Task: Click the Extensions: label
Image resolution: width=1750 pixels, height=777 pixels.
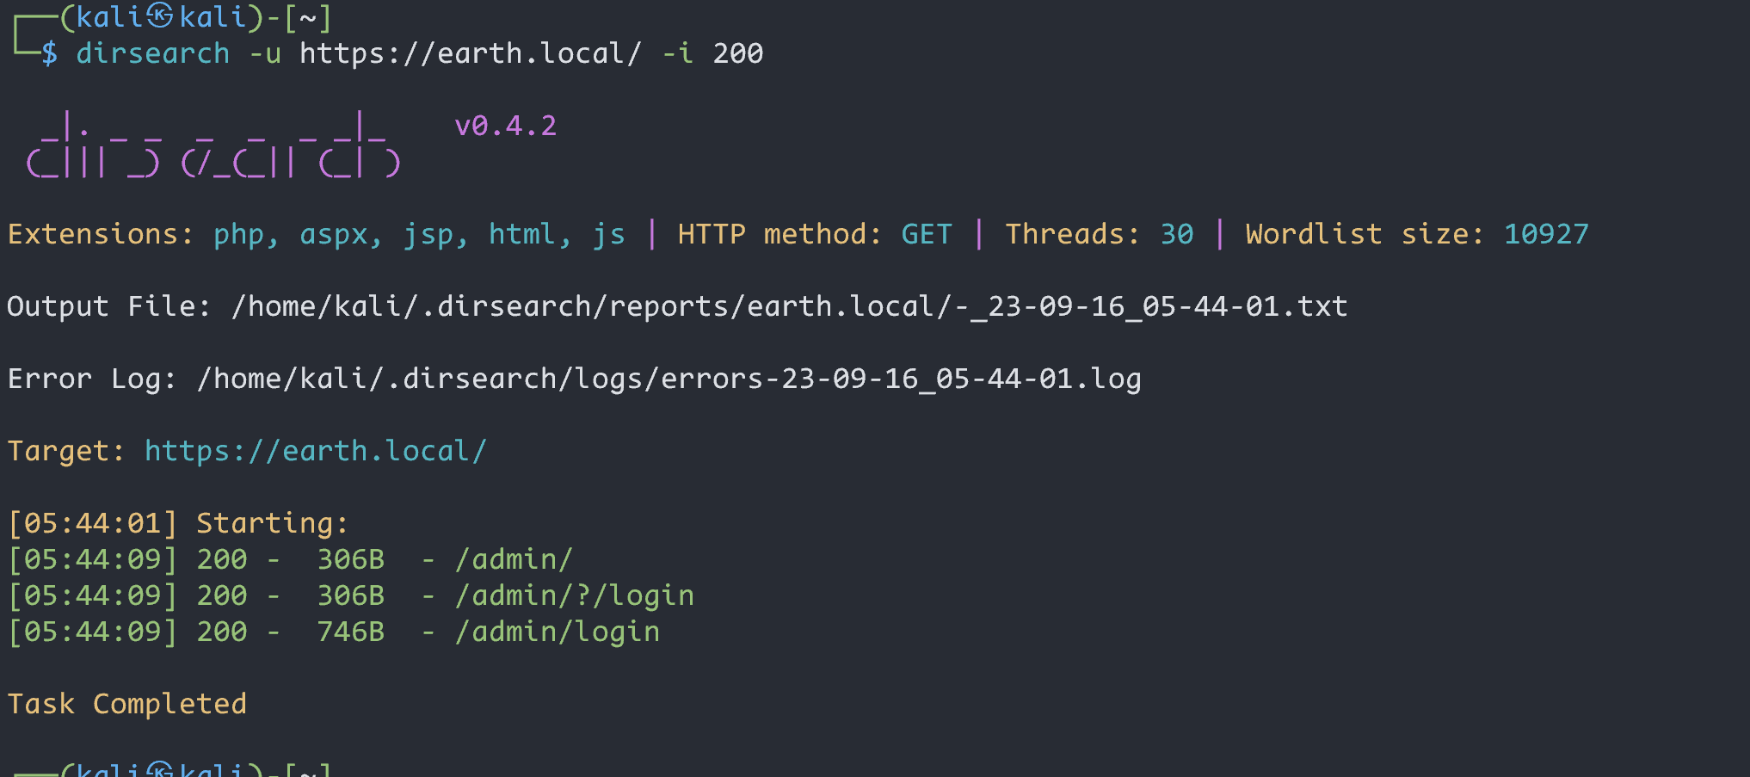Action: pos(102,234)
